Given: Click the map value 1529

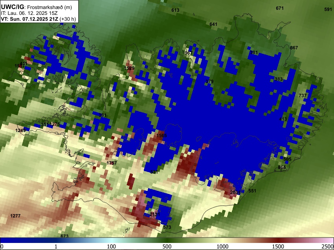Looking at the screenshot, I should tap(129, 68).
